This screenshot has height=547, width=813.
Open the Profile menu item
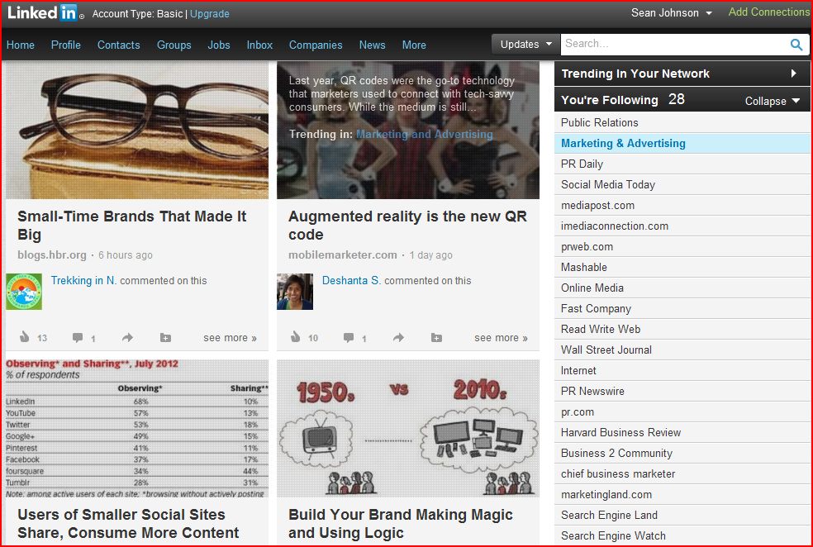[66, 45]
